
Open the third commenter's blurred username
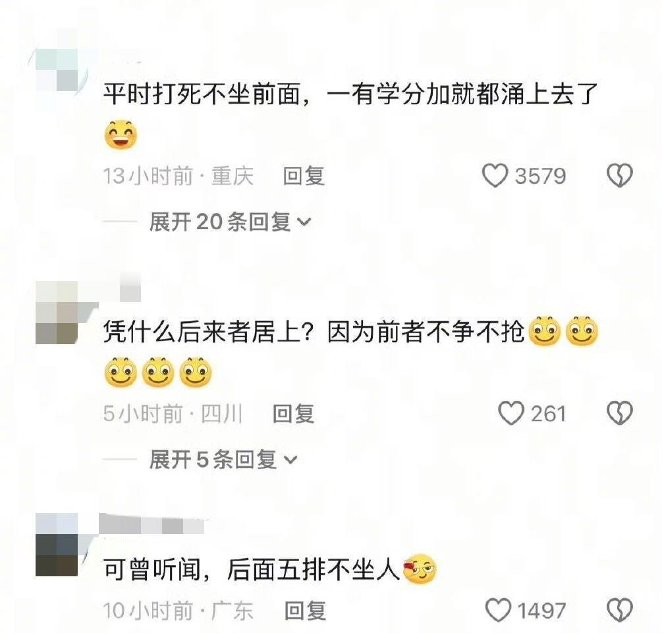pyautogui.click(x=152, y=524)
